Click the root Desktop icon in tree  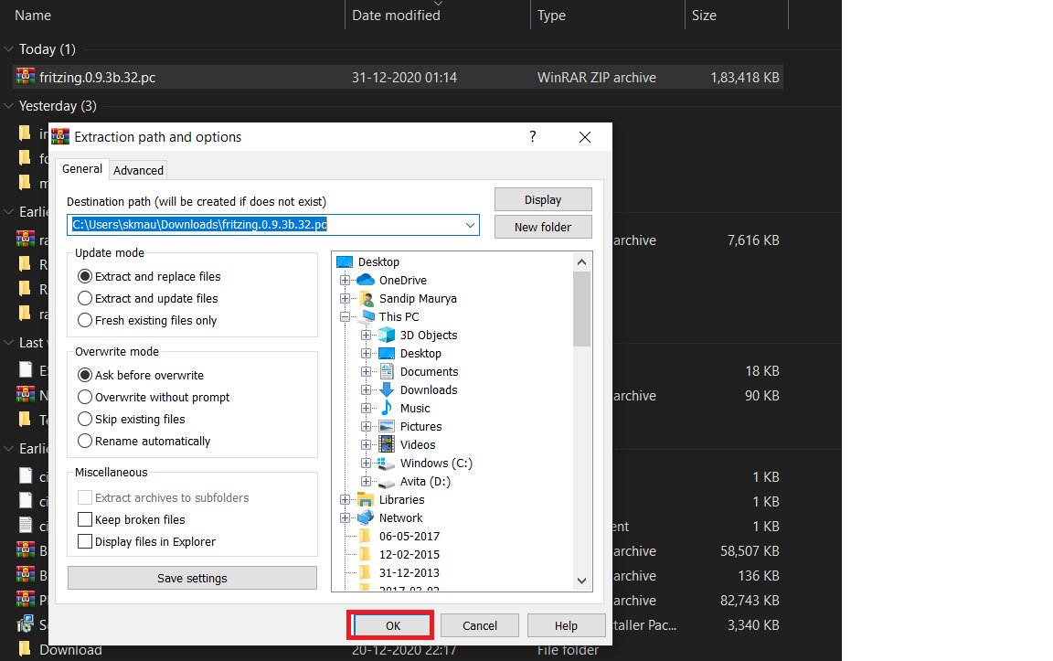[x=345, y=262]
